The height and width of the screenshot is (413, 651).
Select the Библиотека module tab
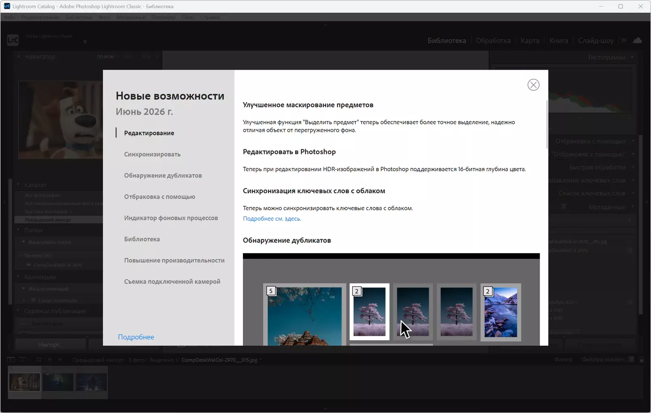[x=447, y=40]
